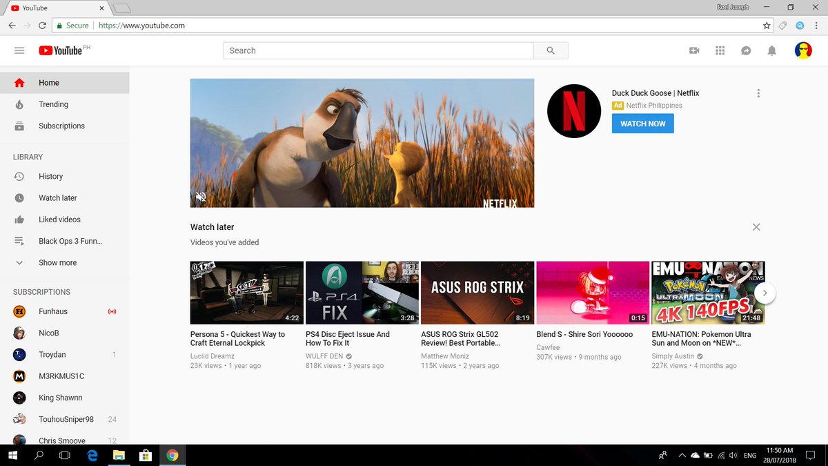The height and width of the screenshot is (466, 828).
Task: Click the WATCH NOW button
Action: [x=642, y=124]
